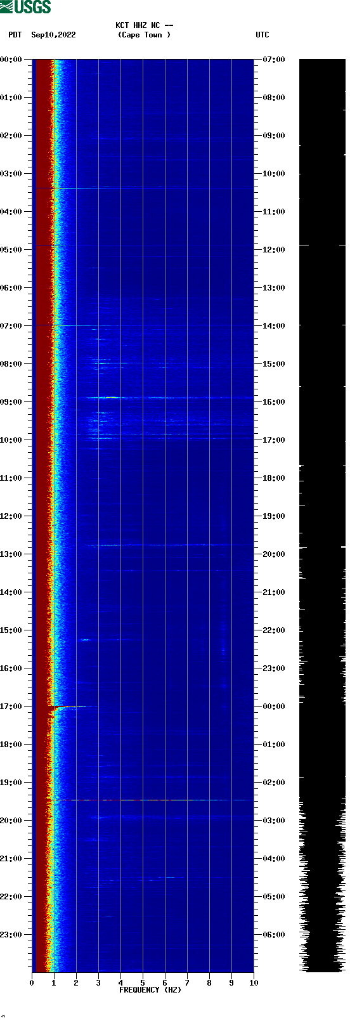Click PDT time label 09:00

pos(11,402)
